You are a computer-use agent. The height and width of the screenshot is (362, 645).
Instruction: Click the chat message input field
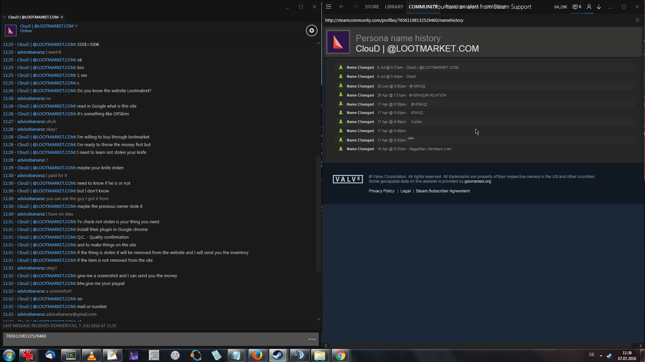[x=155, y=339]
